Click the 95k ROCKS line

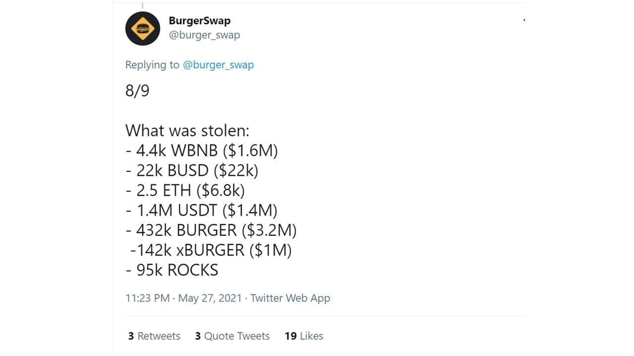point(171,270)
